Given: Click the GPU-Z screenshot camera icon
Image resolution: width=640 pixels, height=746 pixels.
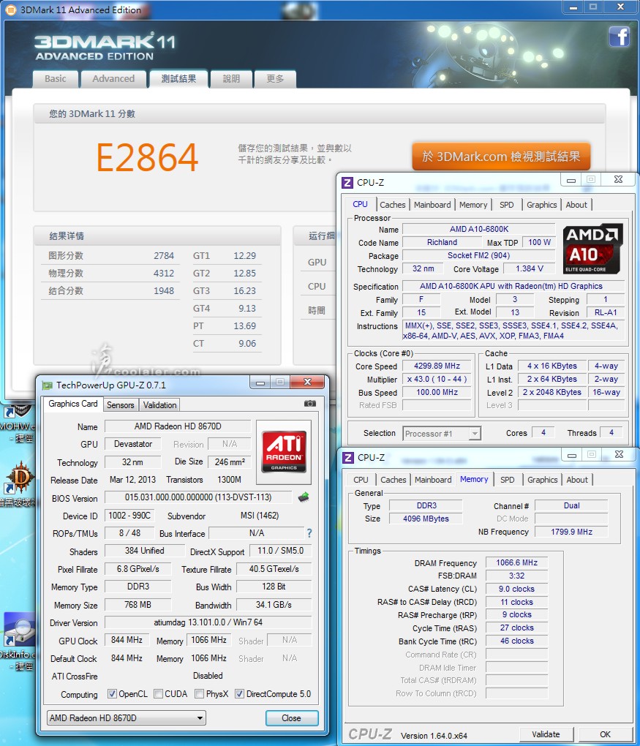Looking at the screenshot, I should 310,404.
